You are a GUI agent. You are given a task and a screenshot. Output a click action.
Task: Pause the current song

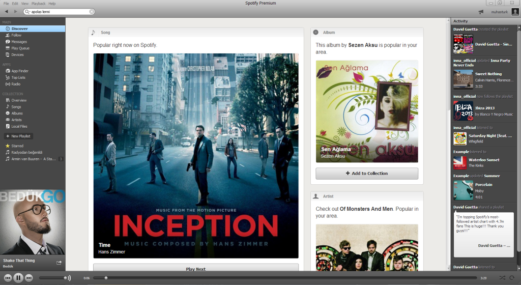pyautogui.click(x=18, y=278)
